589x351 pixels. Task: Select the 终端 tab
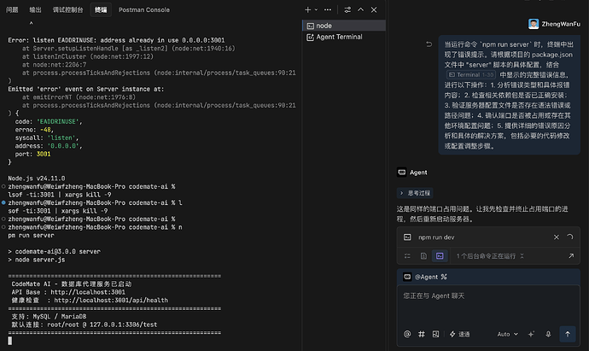point(101,9)
